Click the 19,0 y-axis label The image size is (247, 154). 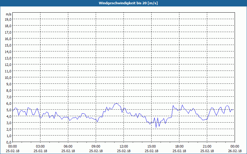(8, 19)
